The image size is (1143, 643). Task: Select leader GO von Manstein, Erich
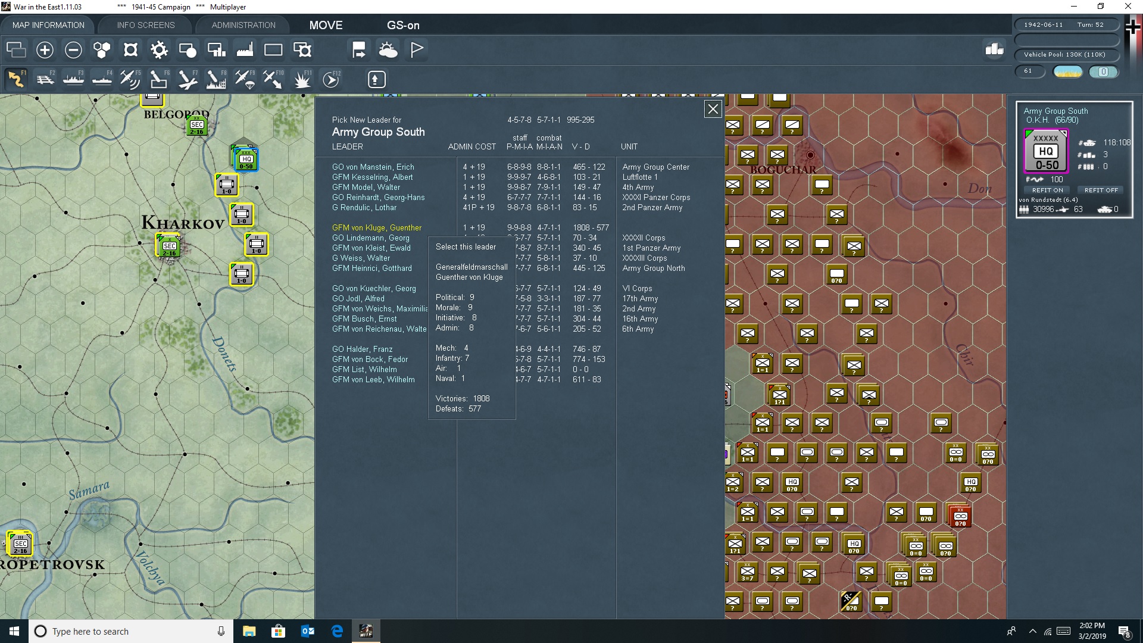pyautogui.click(x=373, y=167)
